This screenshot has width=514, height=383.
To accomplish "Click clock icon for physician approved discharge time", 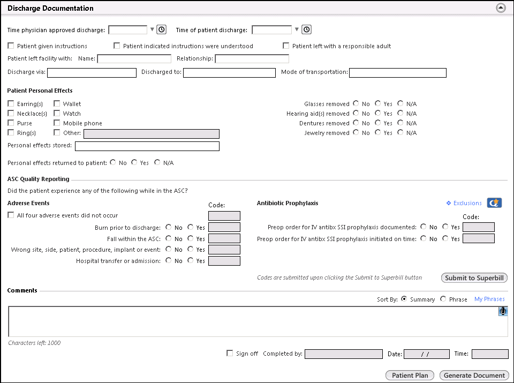I will (161, 29).
